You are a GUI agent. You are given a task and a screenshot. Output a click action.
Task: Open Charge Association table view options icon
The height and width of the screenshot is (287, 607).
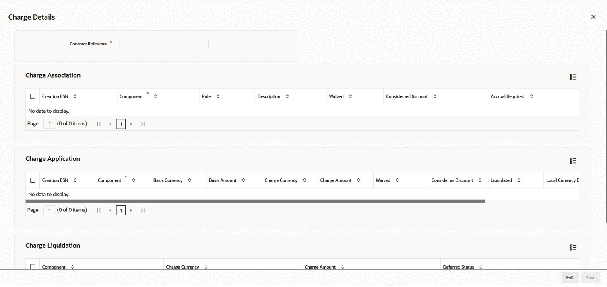pos(573,77)
